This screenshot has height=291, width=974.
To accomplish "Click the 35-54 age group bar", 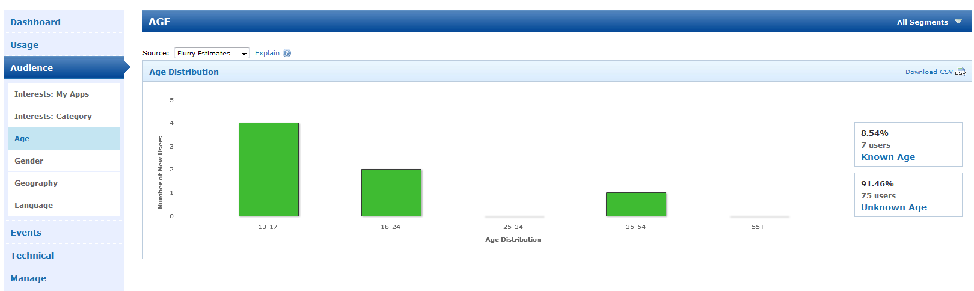I will pyautogui.click(x=636, y=204).
